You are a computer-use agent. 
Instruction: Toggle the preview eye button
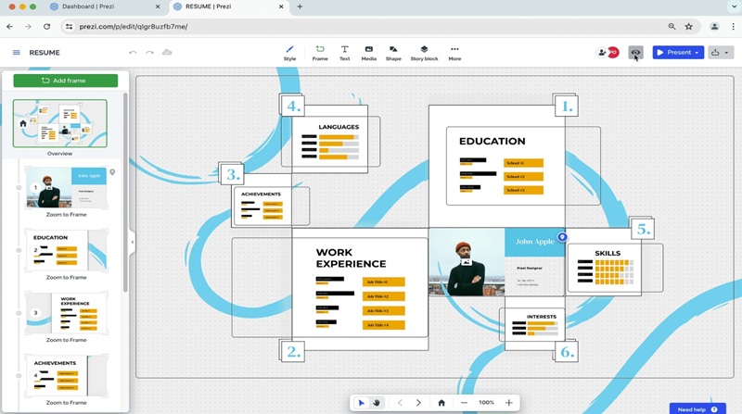[x=635, y=53]
